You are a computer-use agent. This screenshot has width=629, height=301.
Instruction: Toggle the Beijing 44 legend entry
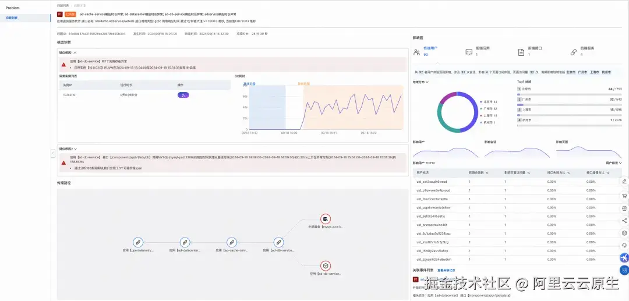489,102
